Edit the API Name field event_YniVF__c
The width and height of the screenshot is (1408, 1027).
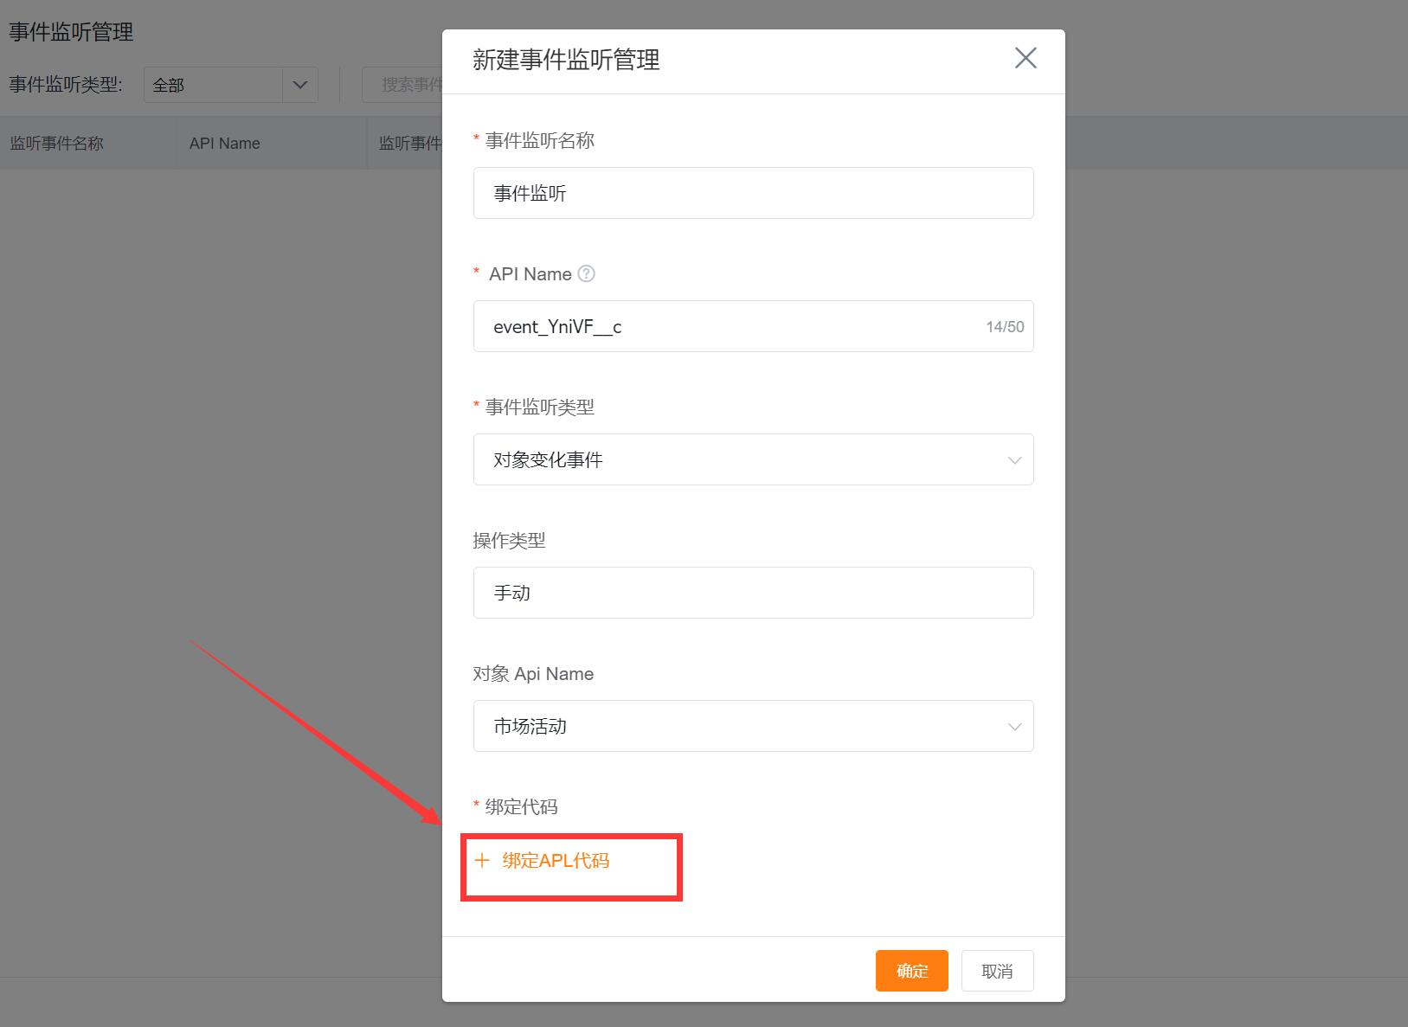pyautogui.click(x=753, y=326)
